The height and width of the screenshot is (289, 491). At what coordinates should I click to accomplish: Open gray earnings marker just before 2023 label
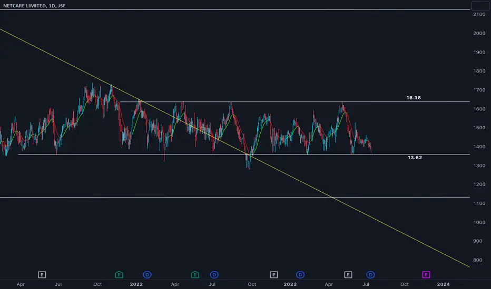pos(273,275)
